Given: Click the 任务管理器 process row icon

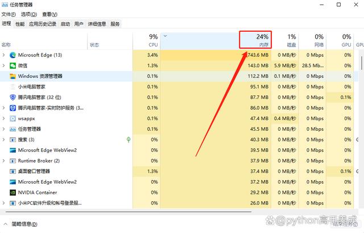Looking at the screenshot, I should click(x=13, y=129).
